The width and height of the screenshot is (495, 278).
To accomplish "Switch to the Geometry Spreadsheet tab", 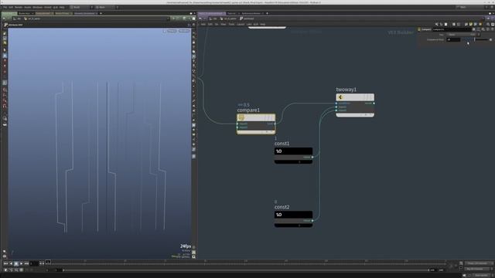I will click(84, 13).
